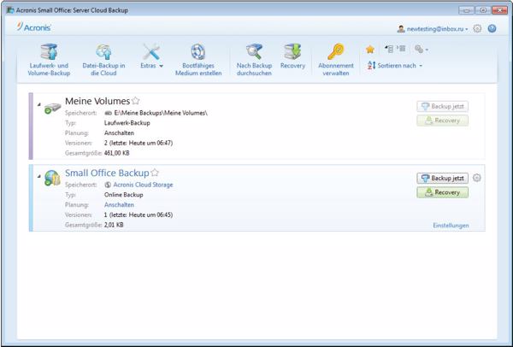Open Nach Backup durchsuchen
The width and height of the screenshot is (513, 347).
254,60
